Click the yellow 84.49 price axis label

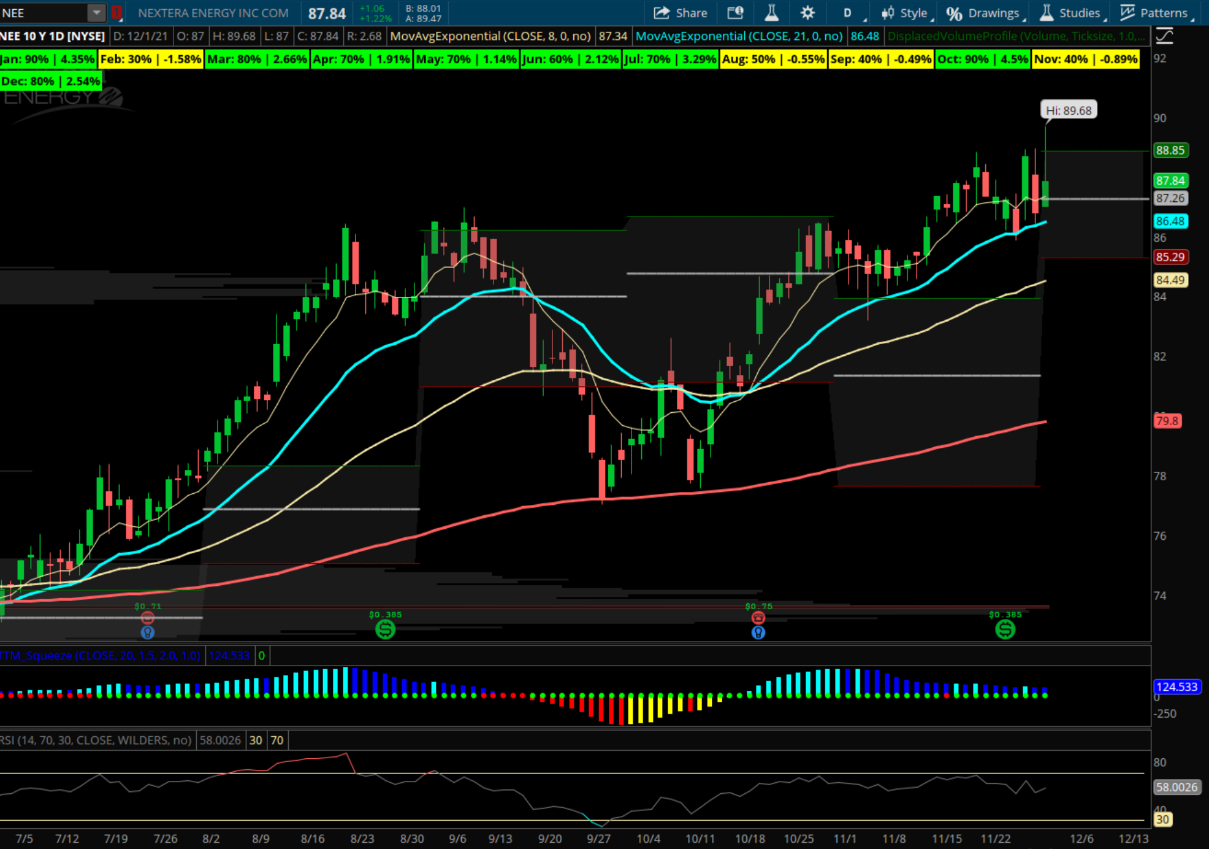point(1170,280)
